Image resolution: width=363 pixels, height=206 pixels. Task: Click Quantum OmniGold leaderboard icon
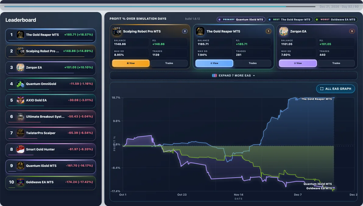click(20, 84)
